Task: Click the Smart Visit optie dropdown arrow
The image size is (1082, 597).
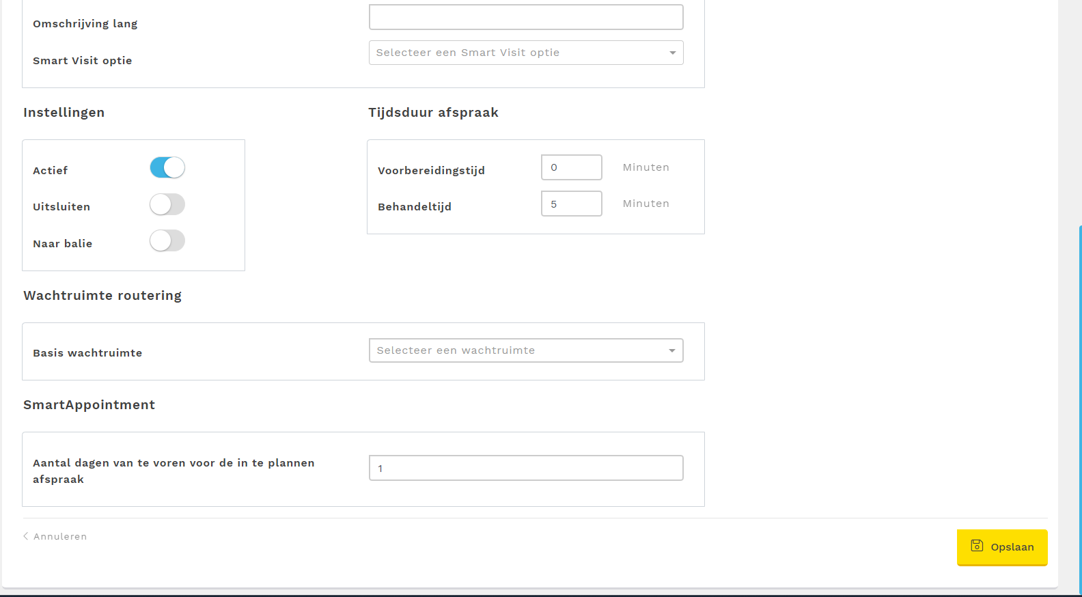Action: click(x=672, y=53)
